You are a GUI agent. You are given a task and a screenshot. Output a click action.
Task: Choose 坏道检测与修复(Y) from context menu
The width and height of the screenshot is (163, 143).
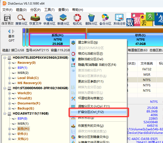[x=98, y=98]
